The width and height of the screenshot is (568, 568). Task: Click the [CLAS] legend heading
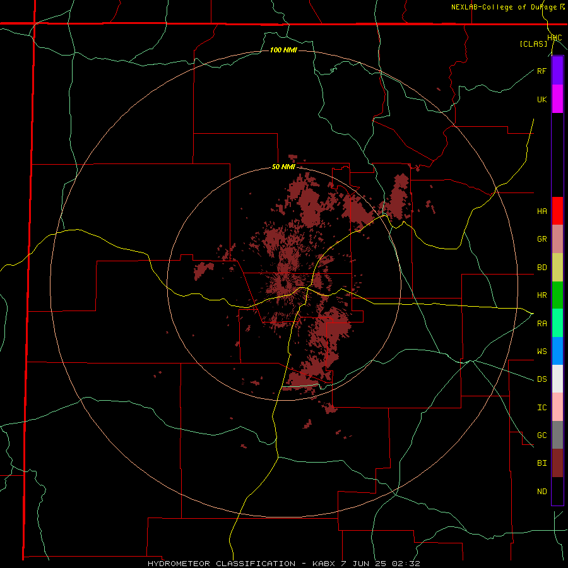pyautogui.click(x=533, y=44)
